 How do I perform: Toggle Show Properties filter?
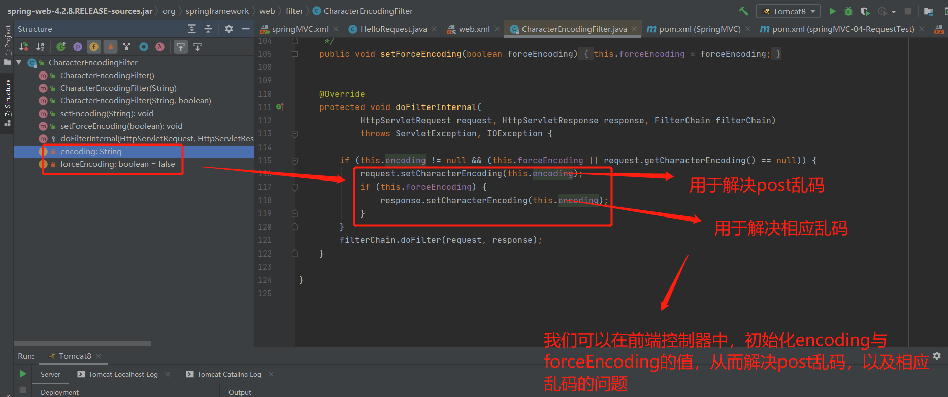(77, 47)
